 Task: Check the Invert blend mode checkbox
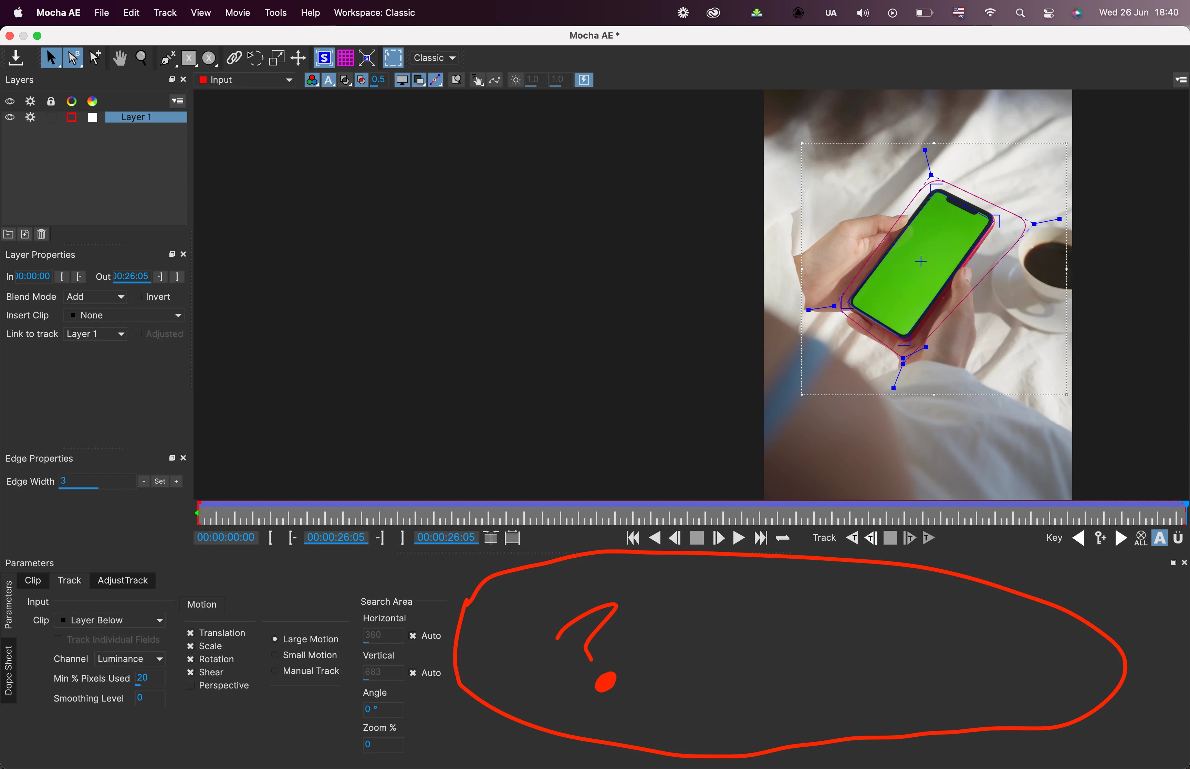pyautogui.click(x=138, y=297)
